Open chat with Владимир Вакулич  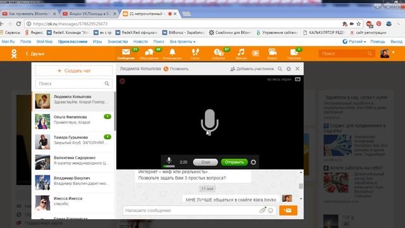[73, 182]
